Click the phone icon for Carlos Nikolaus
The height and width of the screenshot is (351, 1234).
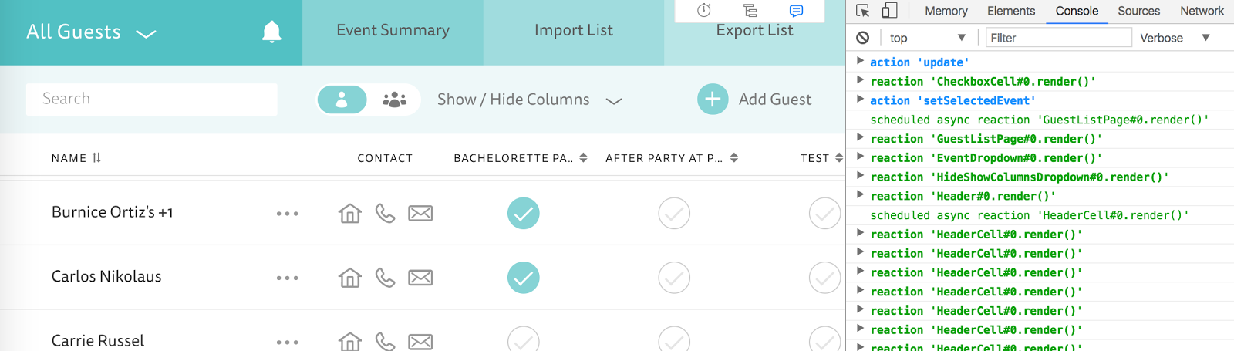[385, 278]
